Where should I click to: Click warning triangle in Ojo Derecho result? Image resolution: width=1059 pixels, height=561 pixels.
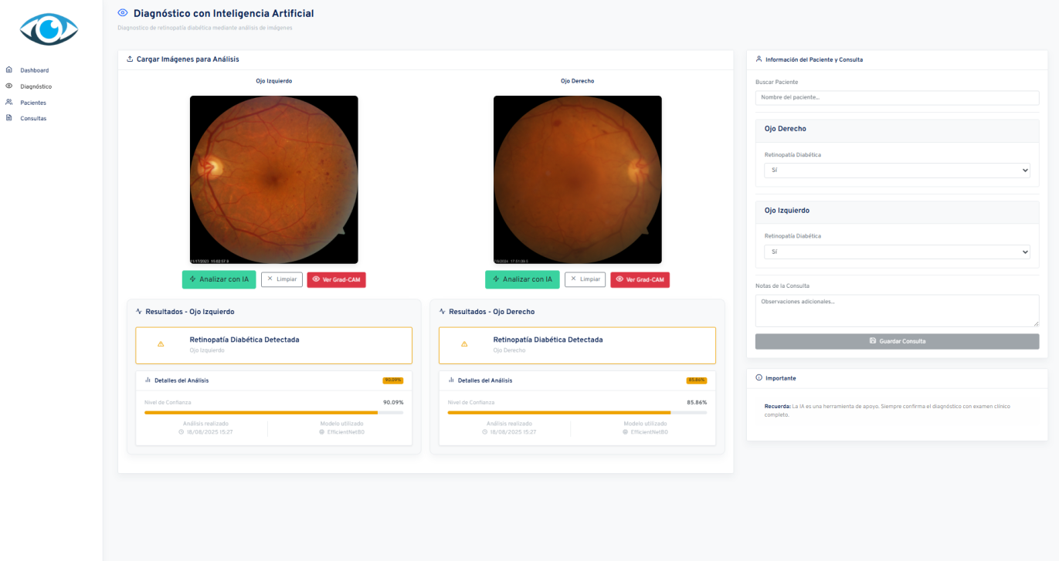(464, 344)
